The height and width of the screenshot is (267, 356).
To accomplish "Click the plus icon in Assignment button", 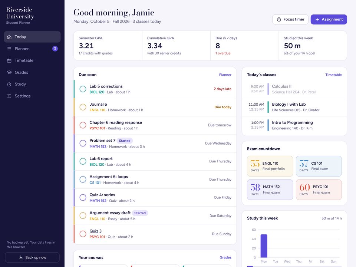I will pos(317,20).
